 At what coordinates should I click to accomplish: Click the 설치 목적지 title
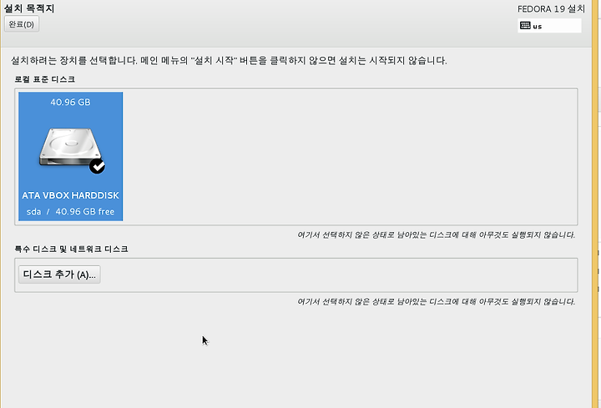(x=29, y=8)
